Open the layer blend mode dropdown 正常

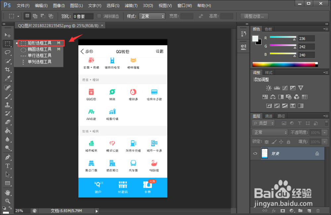click(270, 133)
